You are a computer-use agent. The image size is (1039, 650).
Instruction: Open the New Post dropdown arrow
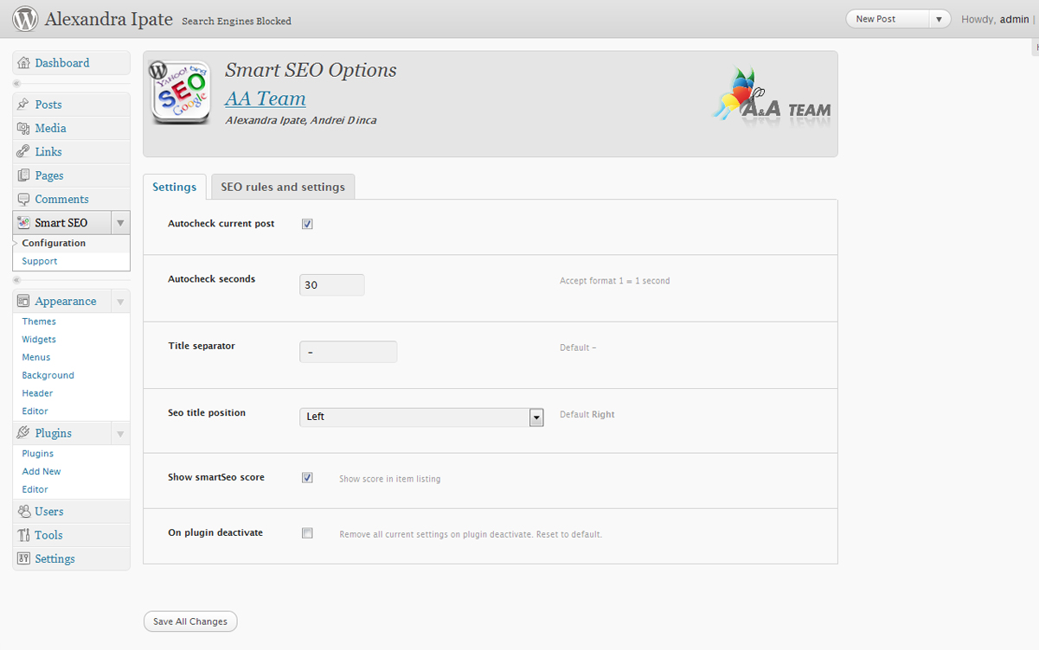pyautogui.click(x=939, y=19)
